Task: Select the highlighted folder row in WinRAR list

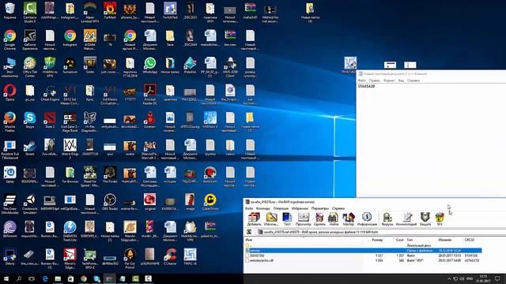Action: 363,250
